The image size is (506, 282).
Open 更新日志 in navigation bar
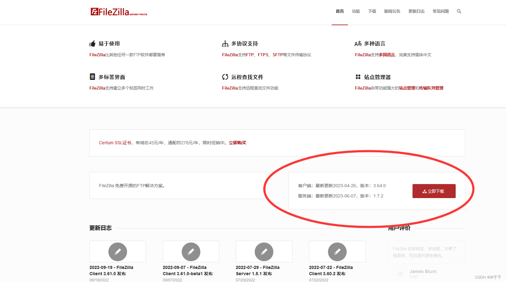tap(417, 11)
